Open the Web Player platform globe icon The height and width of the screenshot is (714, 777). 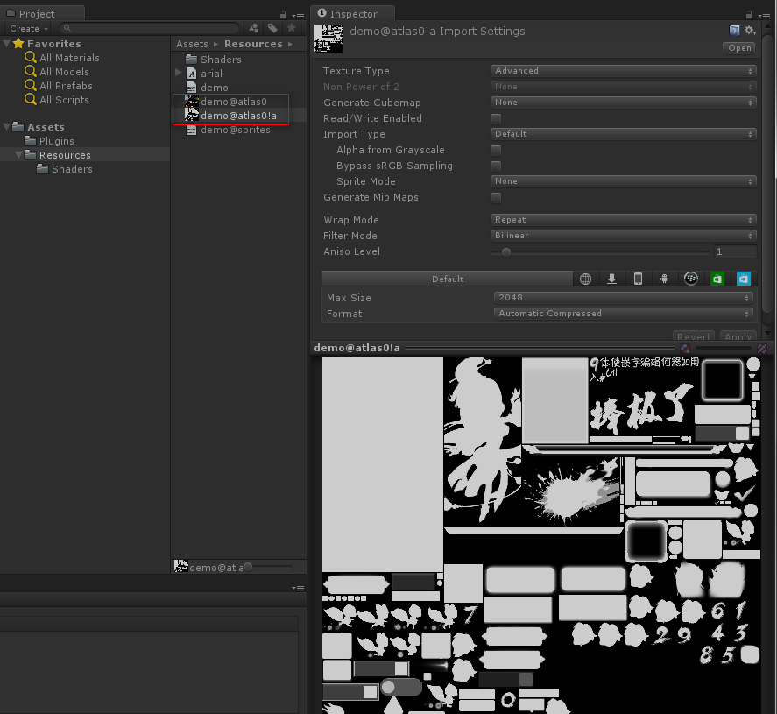pos(585,278)
